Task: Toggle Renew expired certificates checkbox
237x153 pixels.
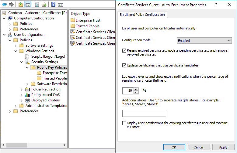Action: (x=124, y=51)
